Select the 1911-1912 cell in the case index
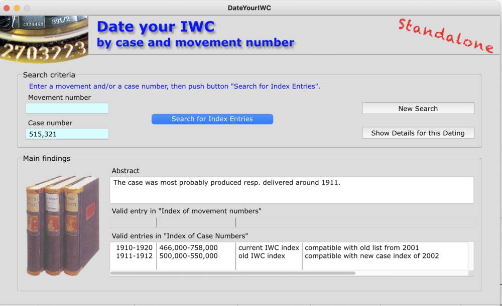This screenshot has width=502, height=306. tap(134, 256)
